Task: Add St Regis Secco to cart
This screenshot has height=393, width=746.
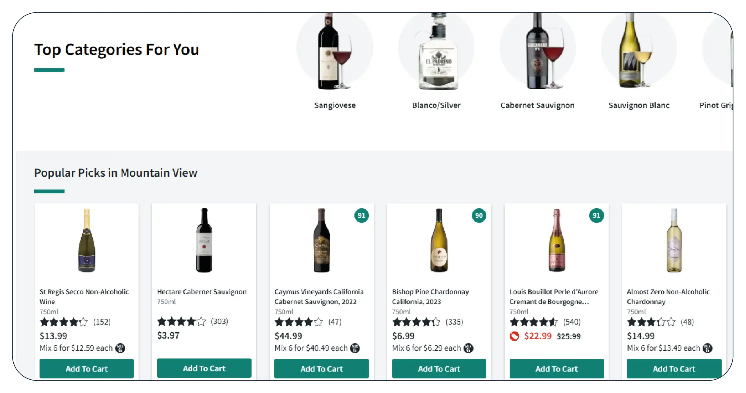Action: (x=87, y=369)
